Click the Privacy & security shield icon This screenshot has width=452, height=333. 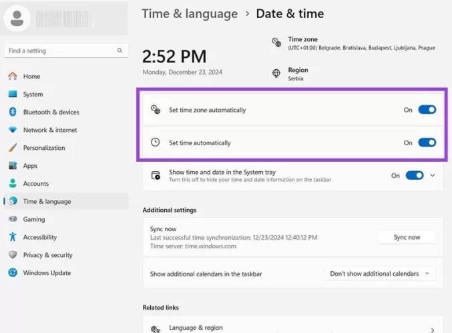[13, 255]
